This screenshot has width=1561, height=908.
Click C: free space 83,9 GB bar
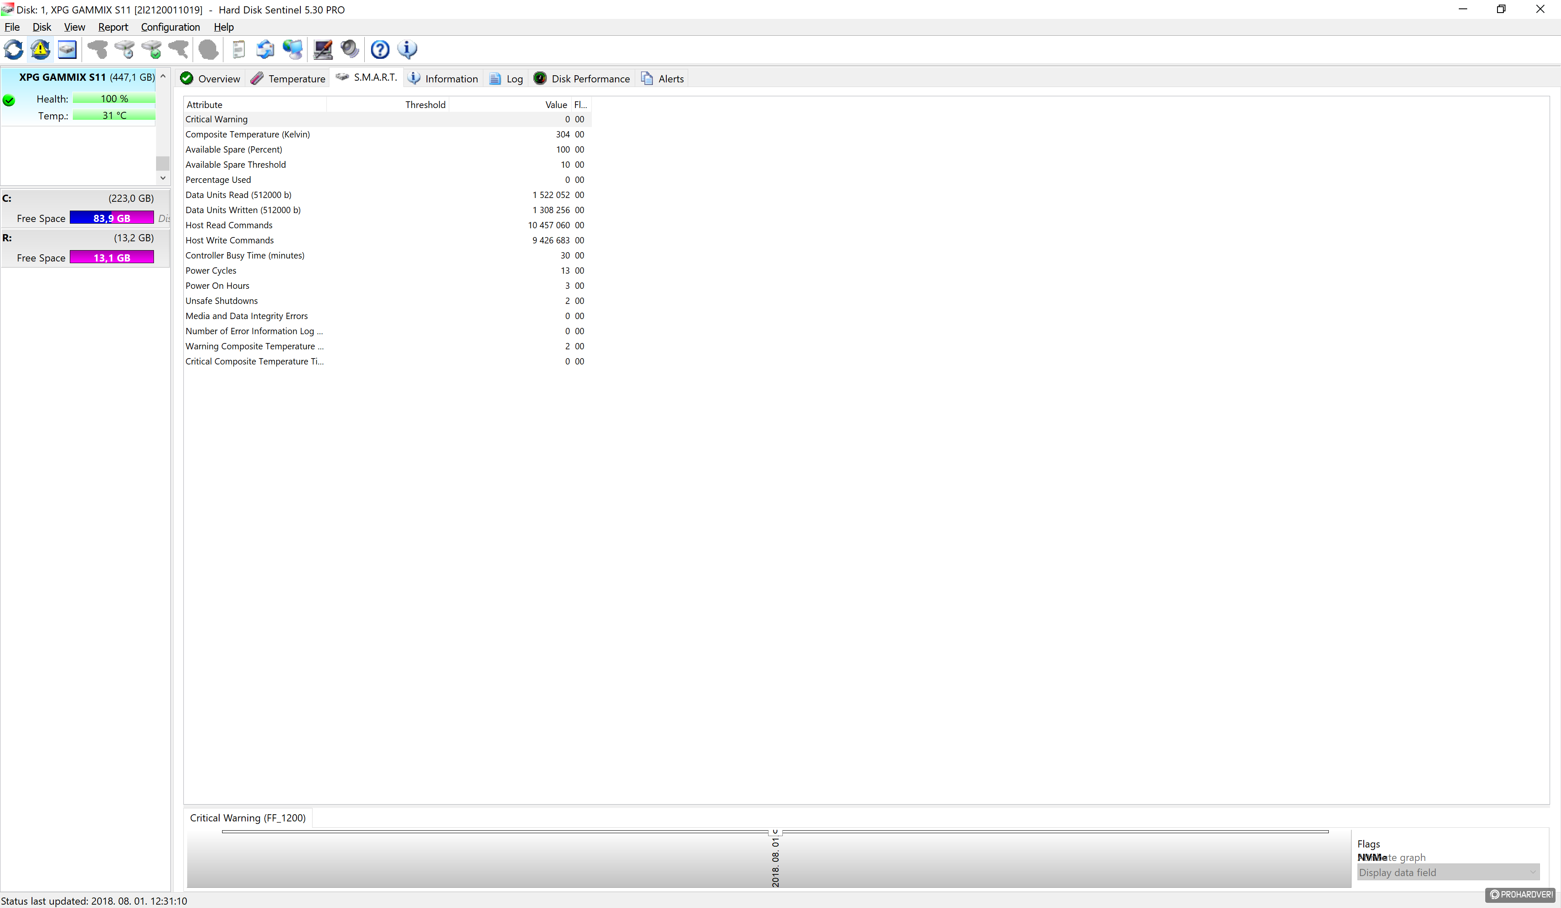pos(112,218)
